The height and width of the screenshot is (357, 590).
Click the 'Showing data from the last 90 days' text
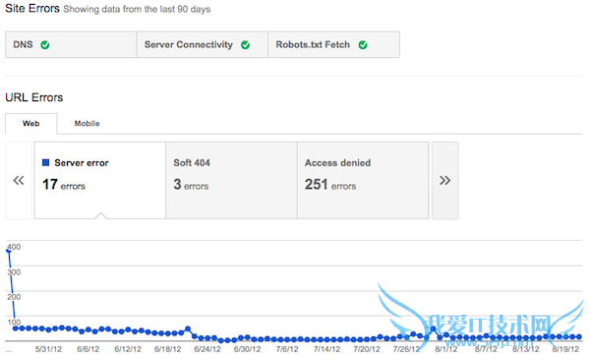(x=137, y=10)
